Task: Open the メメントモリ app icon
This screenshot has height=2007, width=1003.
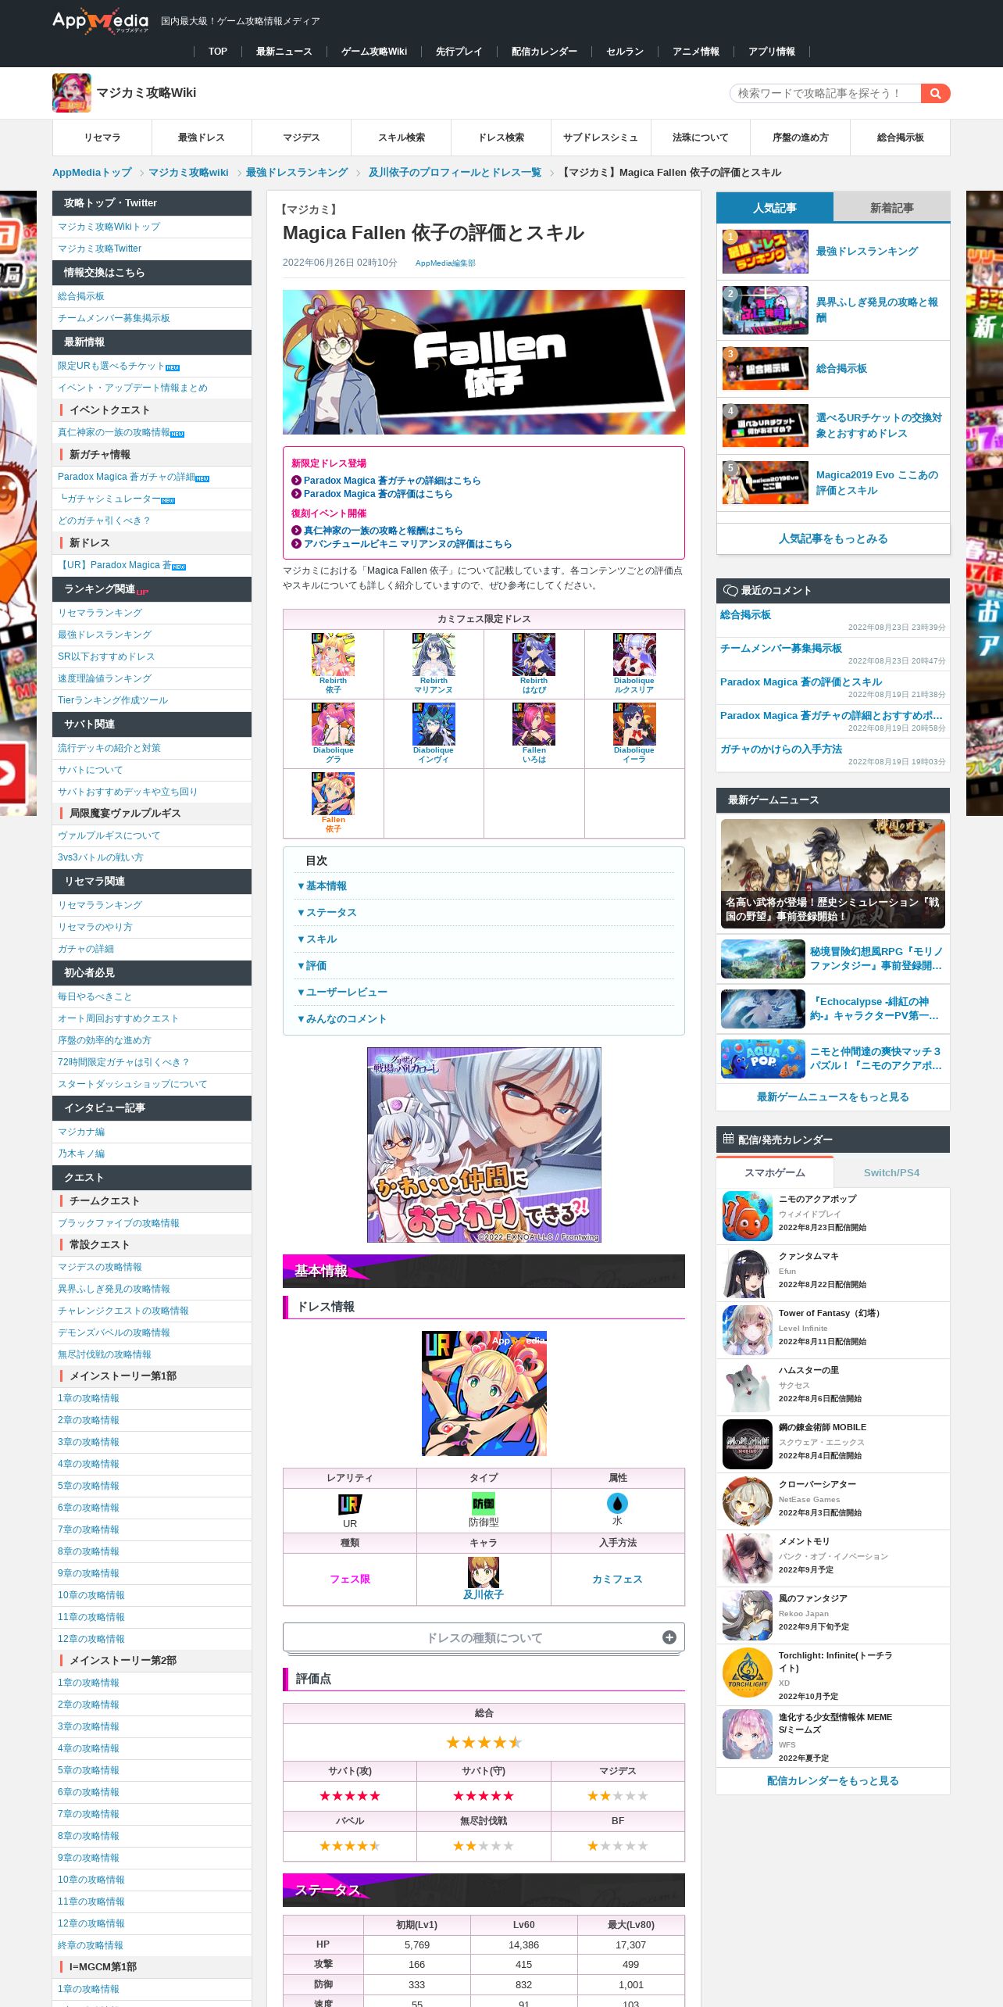Action: pyautogui.click(x=748, y=1558)
